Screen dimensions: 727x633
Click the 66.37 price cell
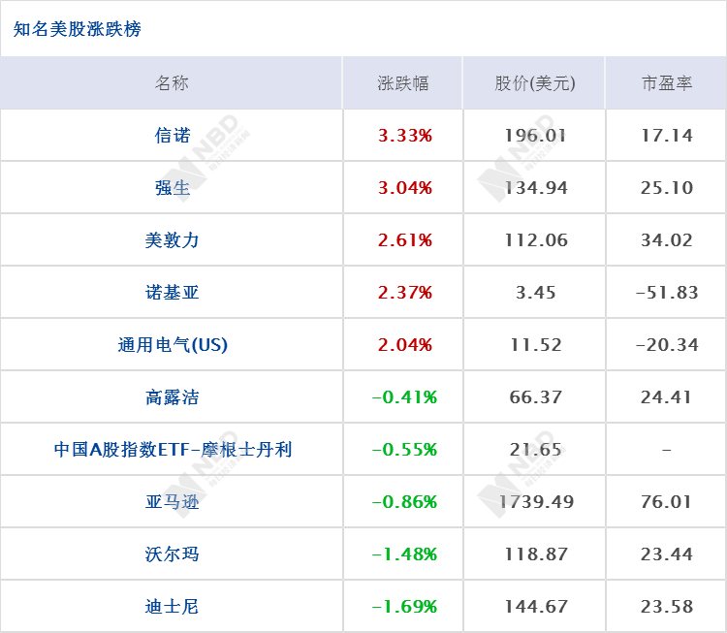pyautogui.click(x=535, y=397)
